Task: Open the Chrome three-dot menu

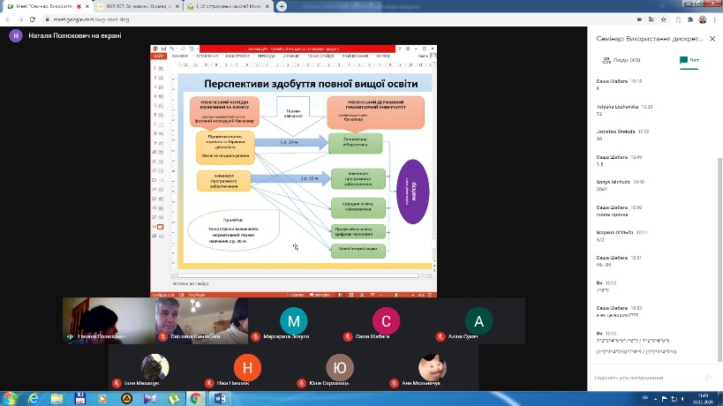Action: (715, 19)
